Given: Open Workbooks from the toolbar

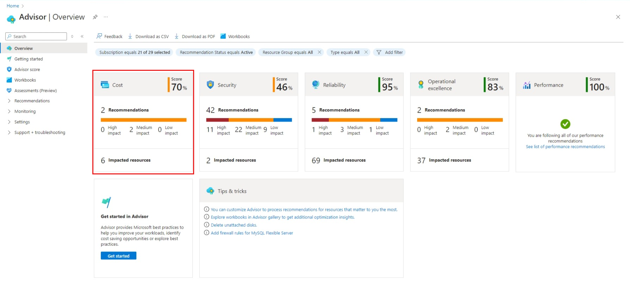Looking at the screenshot, I should (235, 36).
